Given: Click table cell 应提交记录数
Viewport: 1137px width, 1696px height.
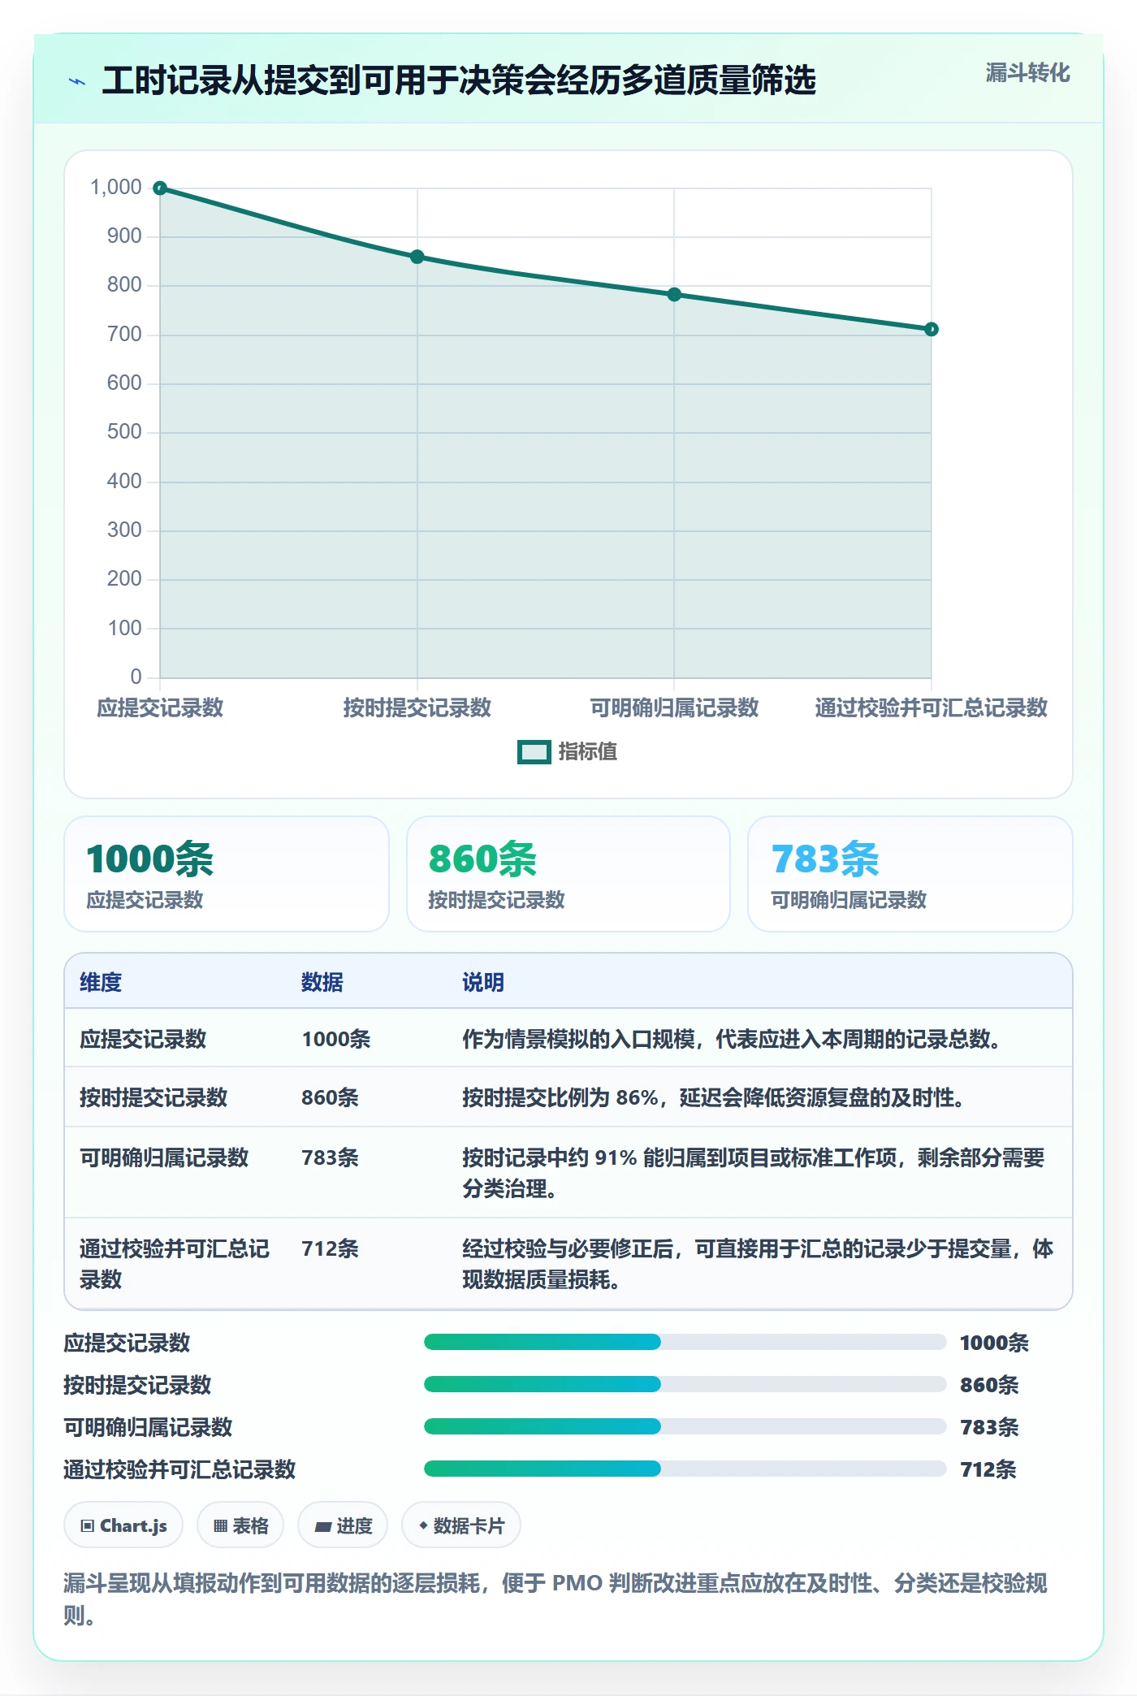Looking at the screenshot, I should tap(143, 1039).
